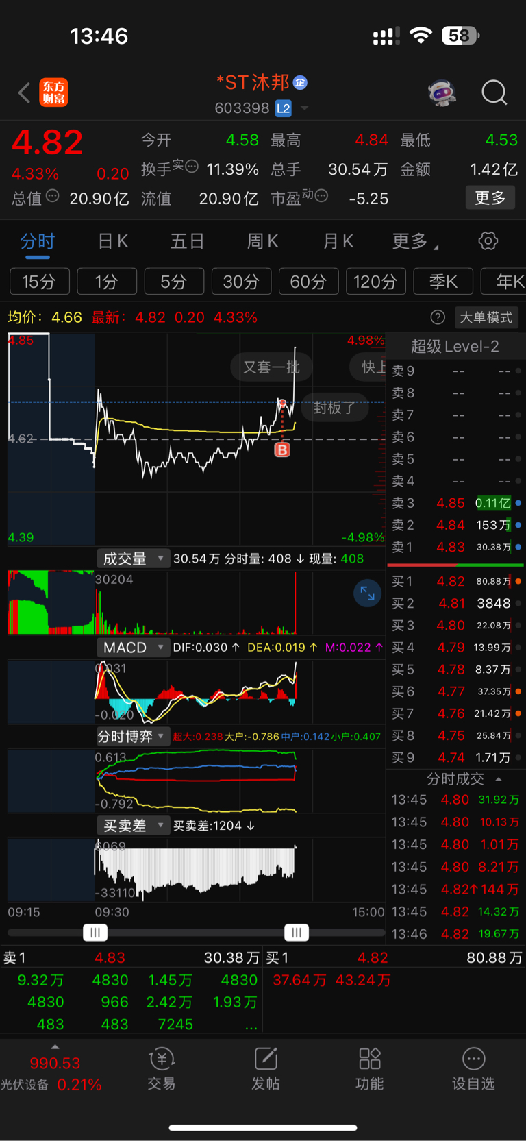Tap the 又套一批 comment bubble
This screenshot has height=1141, width=526.
271,367
